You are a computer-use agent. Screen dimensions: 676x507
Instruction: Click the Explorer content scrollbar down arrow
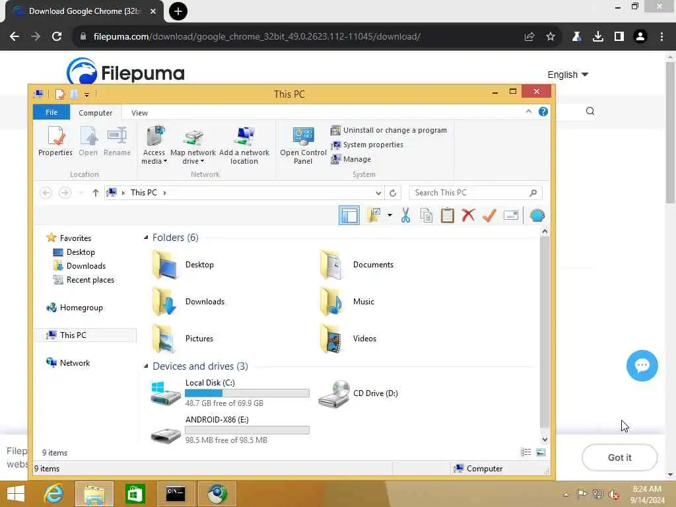coord(545,439)
